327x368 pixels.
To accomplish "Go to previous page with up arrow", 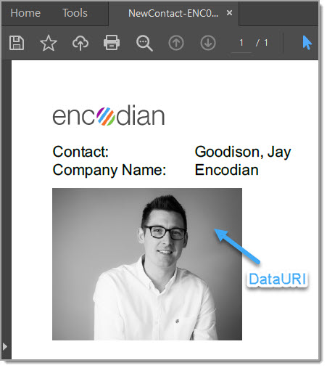I will click(176, 43).
